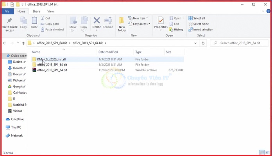The height and width of the screenshot is (156, 272).
Task: Expand the address bar history dropdown
Action: tap(195, 43)
